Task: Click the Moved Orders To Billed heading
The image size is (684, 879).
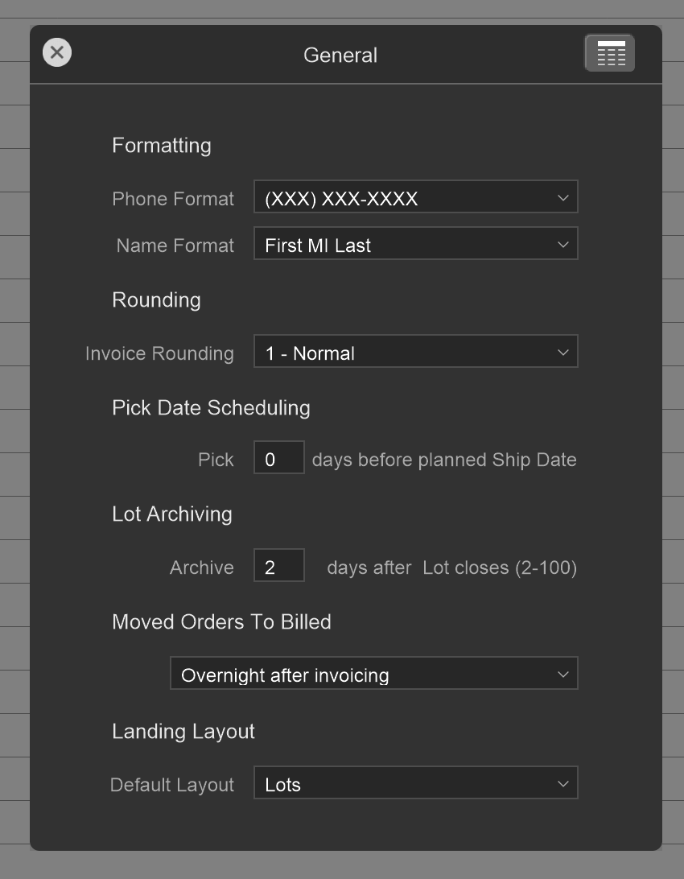Action: [221, 622]
